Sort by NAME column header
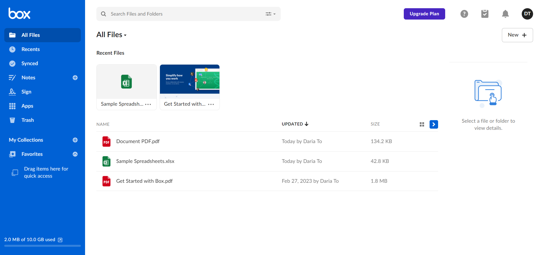 (x=103, y=124)
